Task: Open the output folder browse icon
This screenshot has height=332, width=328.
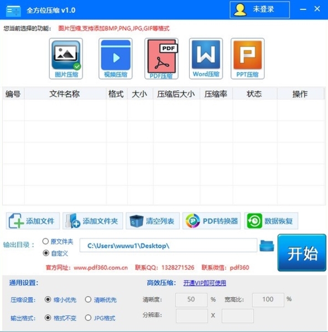Action: 267,246
